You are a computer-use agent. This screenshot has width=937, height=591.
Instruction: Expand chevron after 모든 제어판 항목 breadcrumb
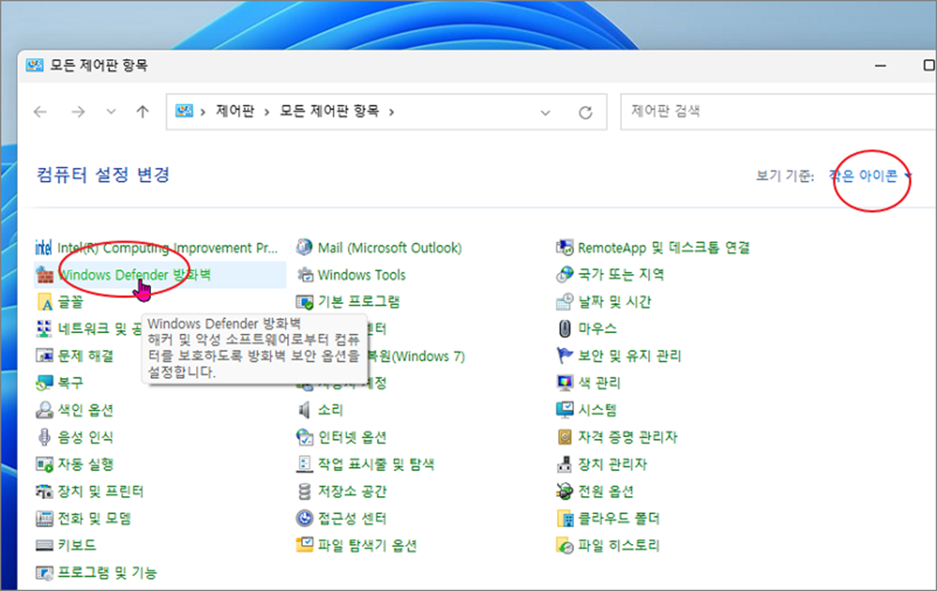point(391,112)
